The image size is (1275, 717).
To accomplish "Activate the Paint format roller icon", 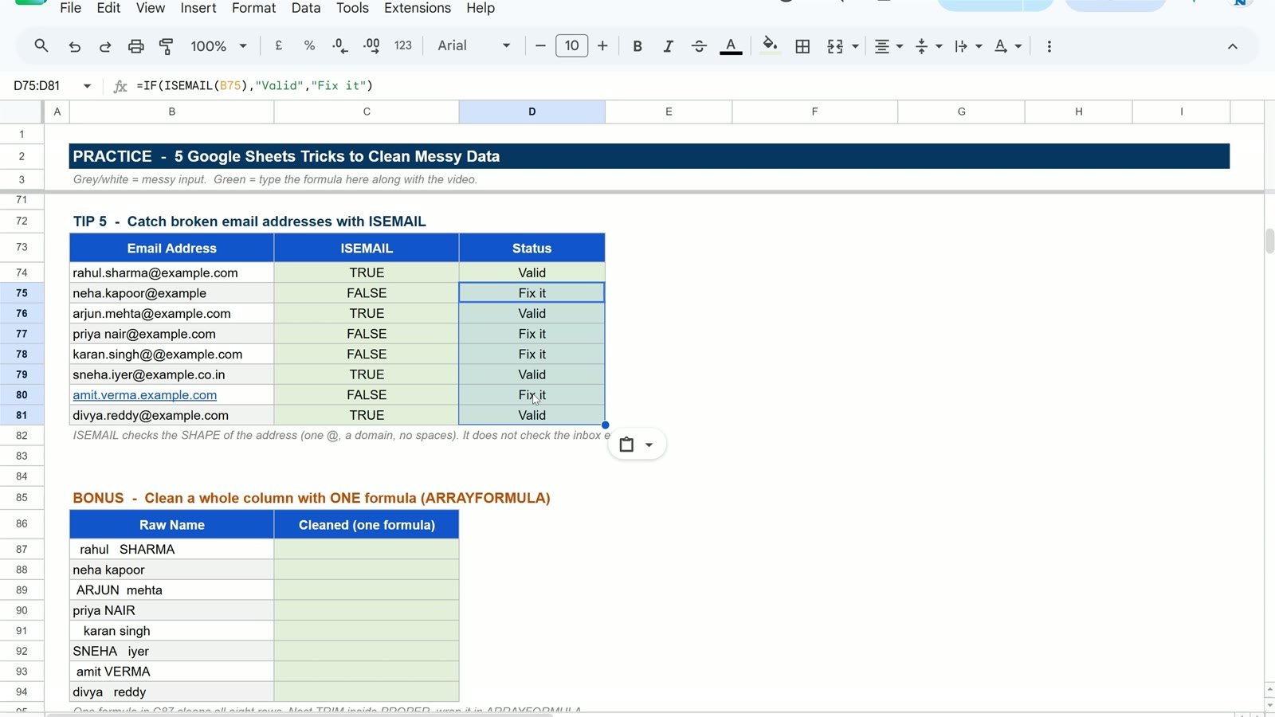I will point(166,46).
